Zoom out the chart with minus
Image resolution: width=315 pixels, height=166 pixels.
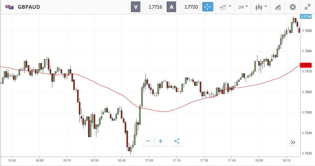148,141
